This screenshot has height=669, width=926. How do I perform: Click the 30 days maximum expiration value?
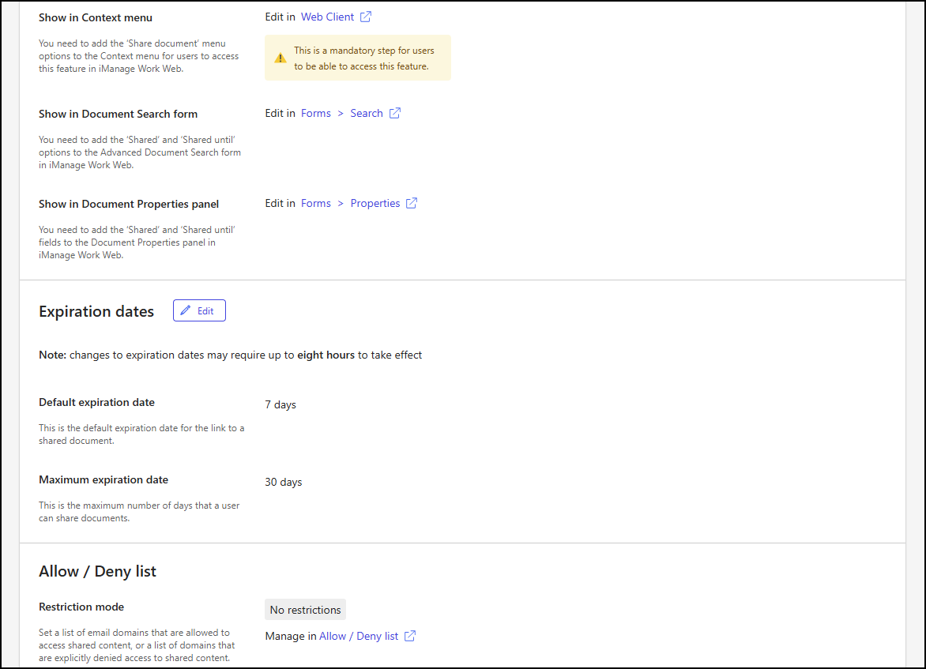pos(283,481)
